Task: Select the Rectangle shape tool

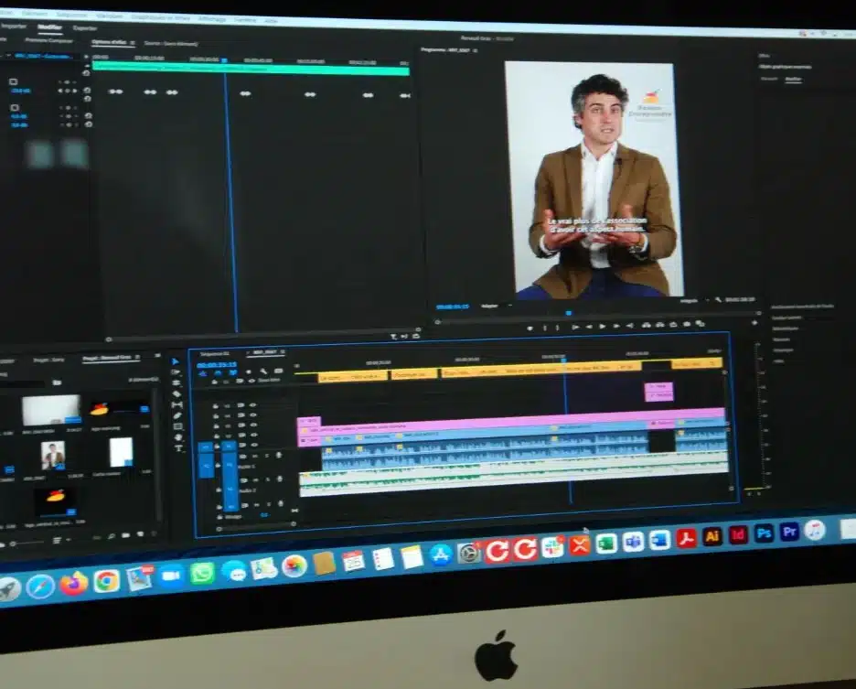Action: (x=177, y=426)
